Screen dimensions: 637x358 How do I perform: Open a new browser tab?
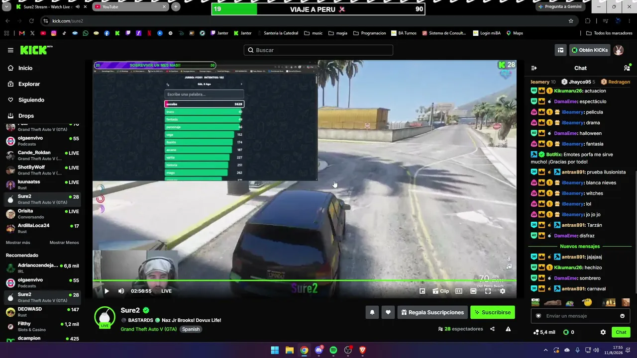[176, 7]
